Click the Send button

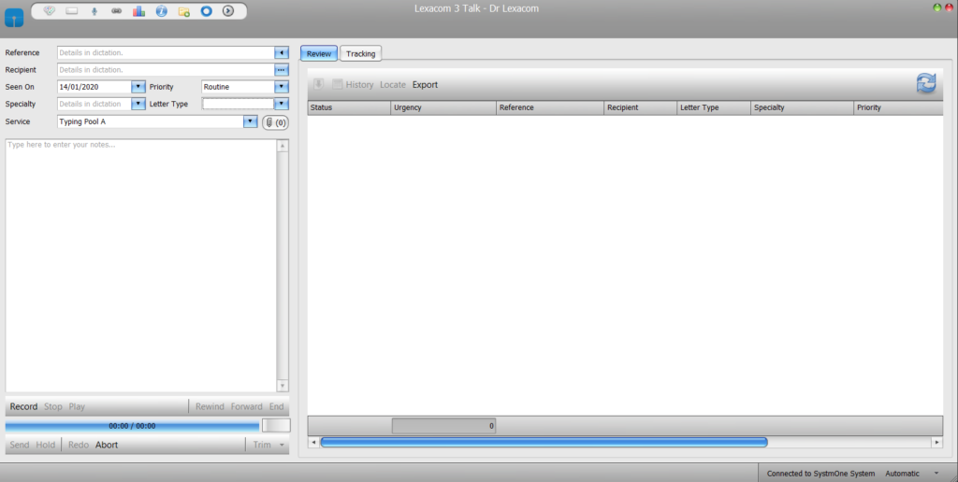click(x=20, y=445)
